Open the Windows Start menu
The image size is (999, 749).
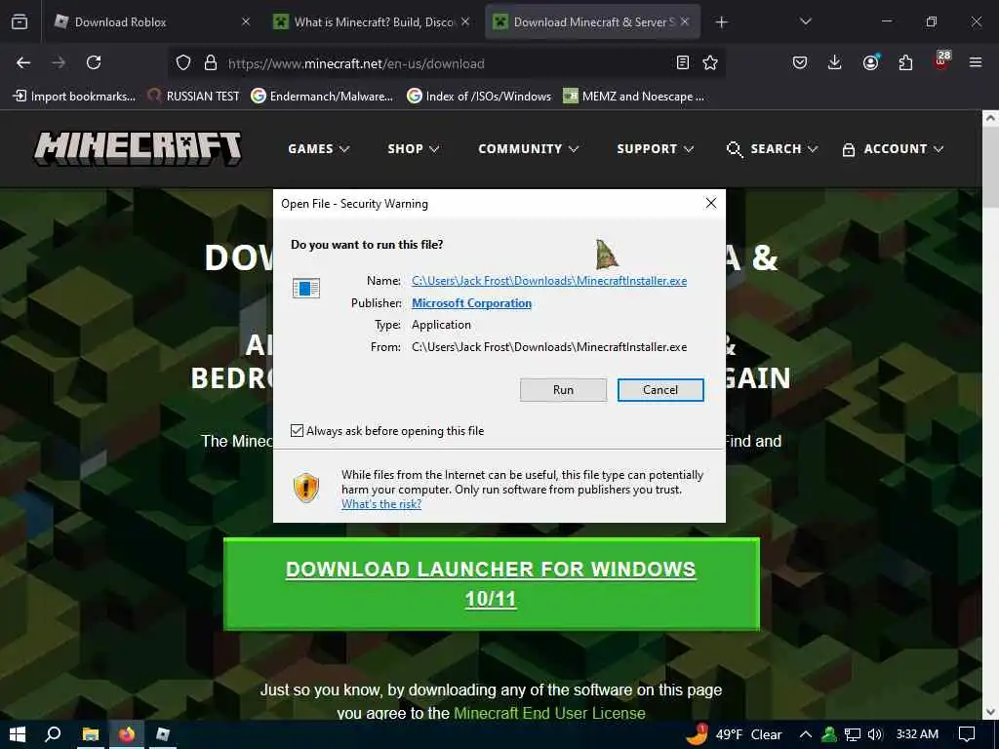pyautogui.click(x=18, y=734)
